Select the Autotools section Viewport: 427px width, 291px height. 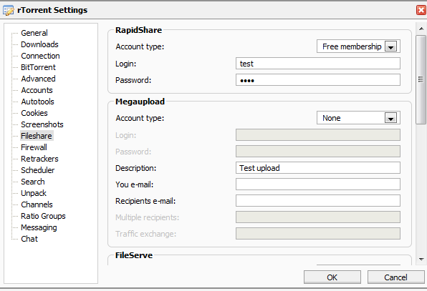[37, 102]
